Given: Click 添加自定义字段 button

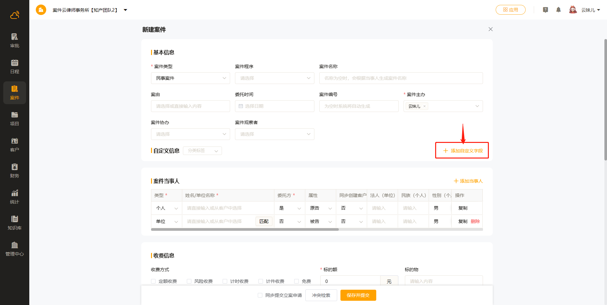Looking at the screenshot, I should tap(462, 151).
